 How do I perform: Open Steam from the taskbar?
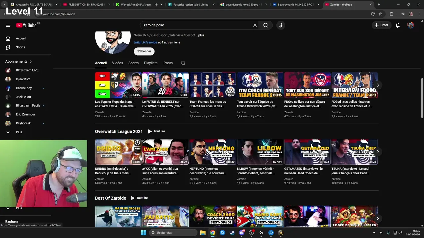point(232,233)
